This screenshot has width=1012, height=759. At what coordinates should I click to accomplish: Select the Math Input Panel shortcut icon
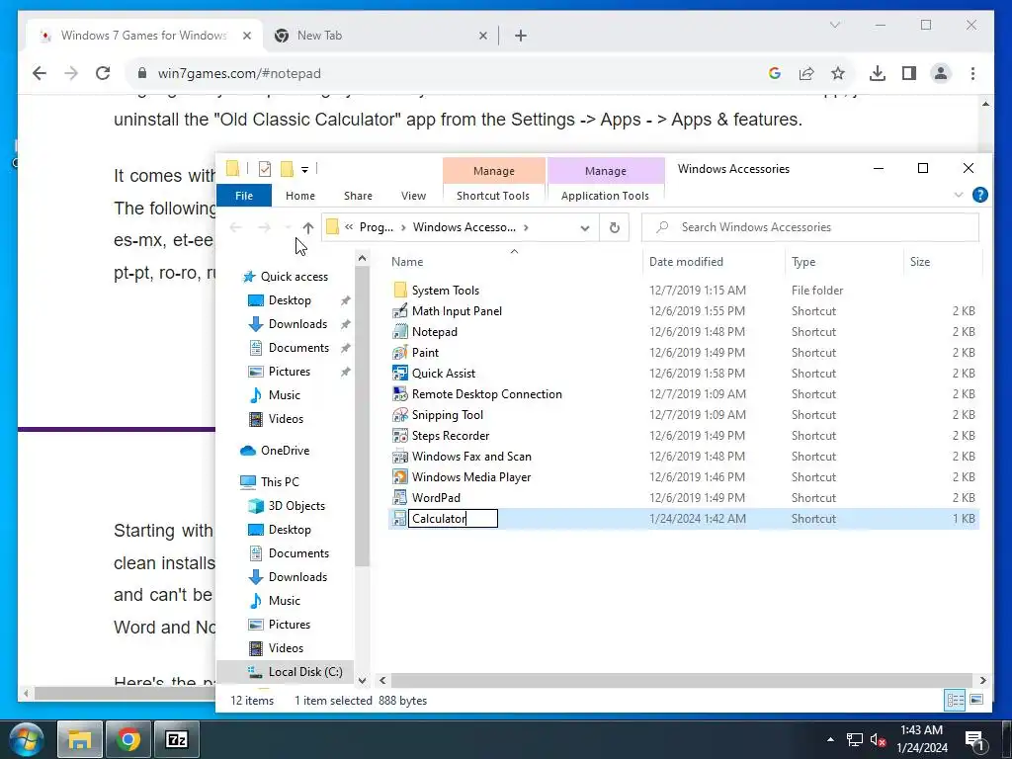coord(400,311)
